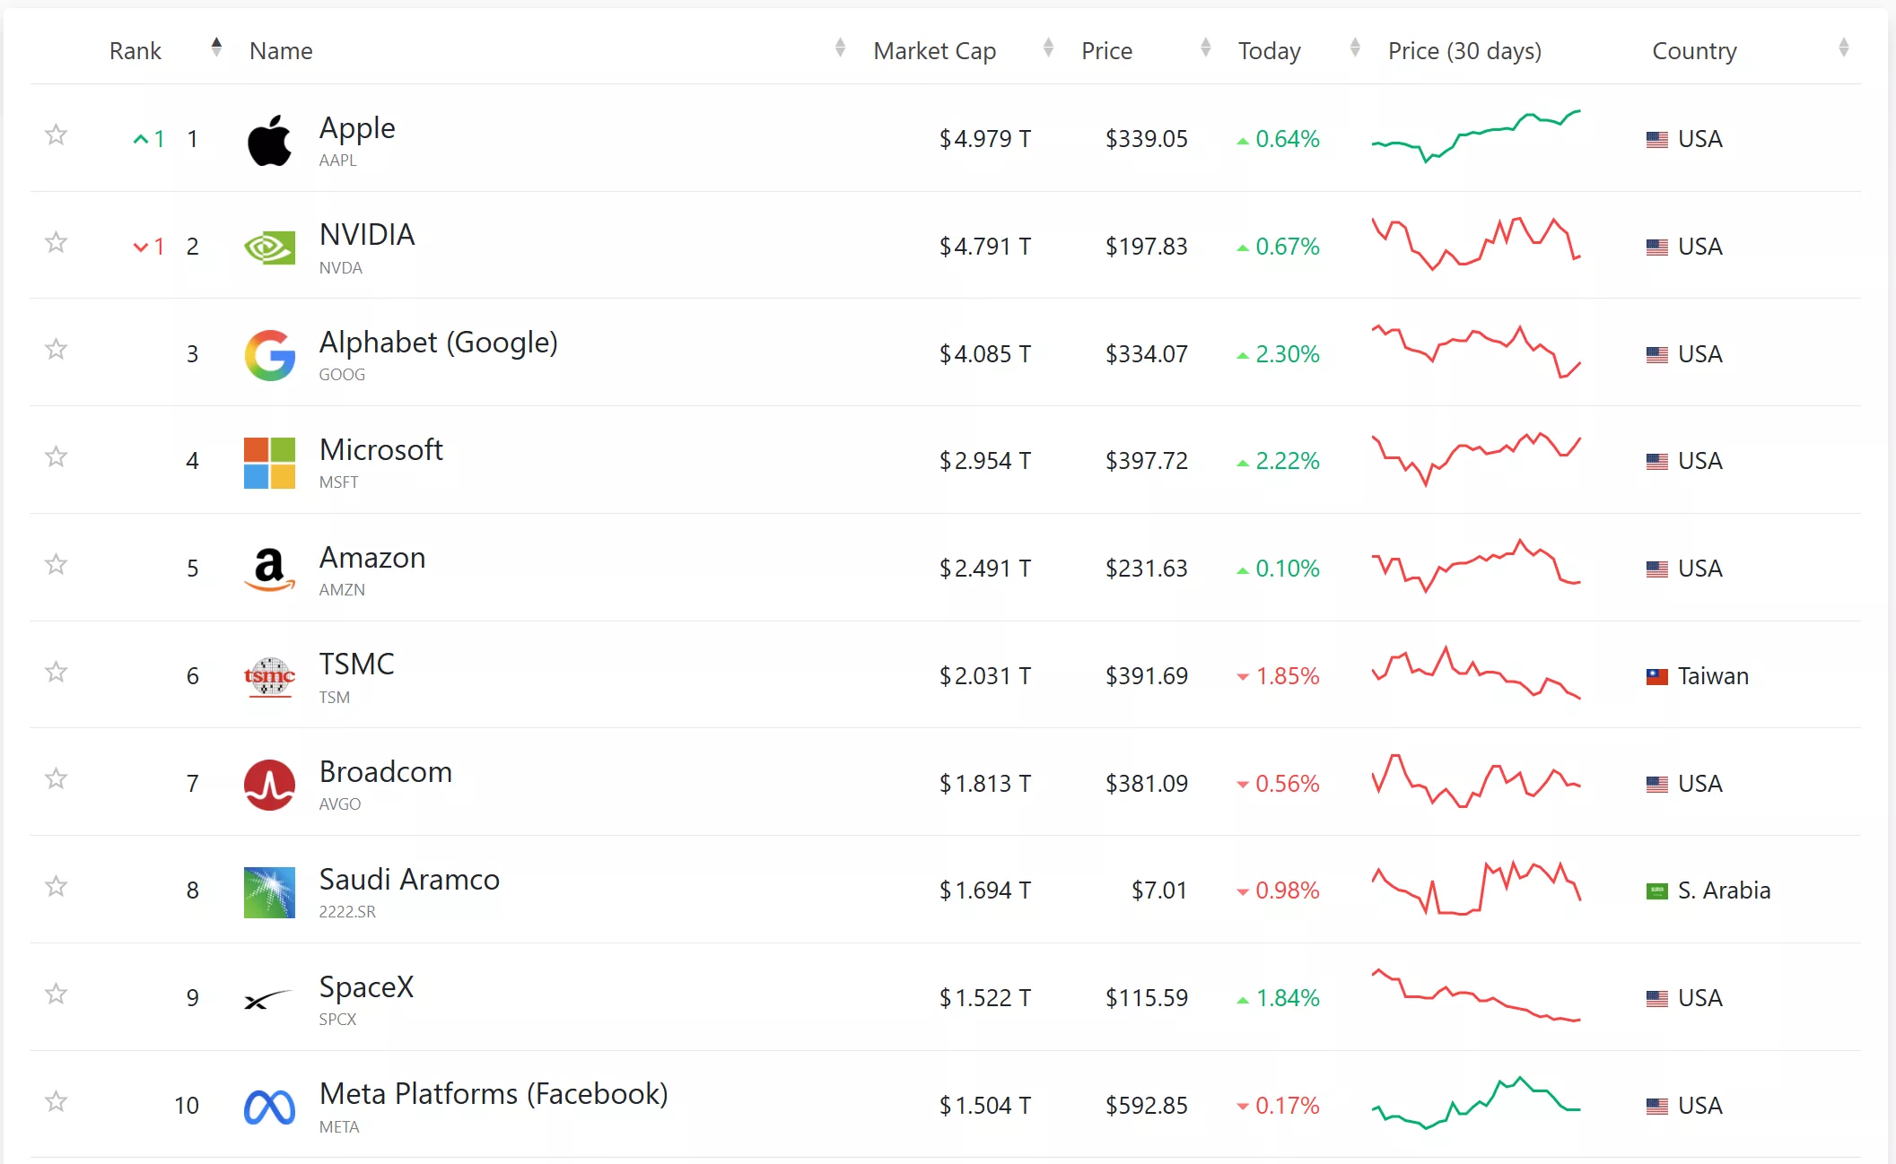Open the Microsoft company page
The image size is (1896, 1164).
click(381, 450)
